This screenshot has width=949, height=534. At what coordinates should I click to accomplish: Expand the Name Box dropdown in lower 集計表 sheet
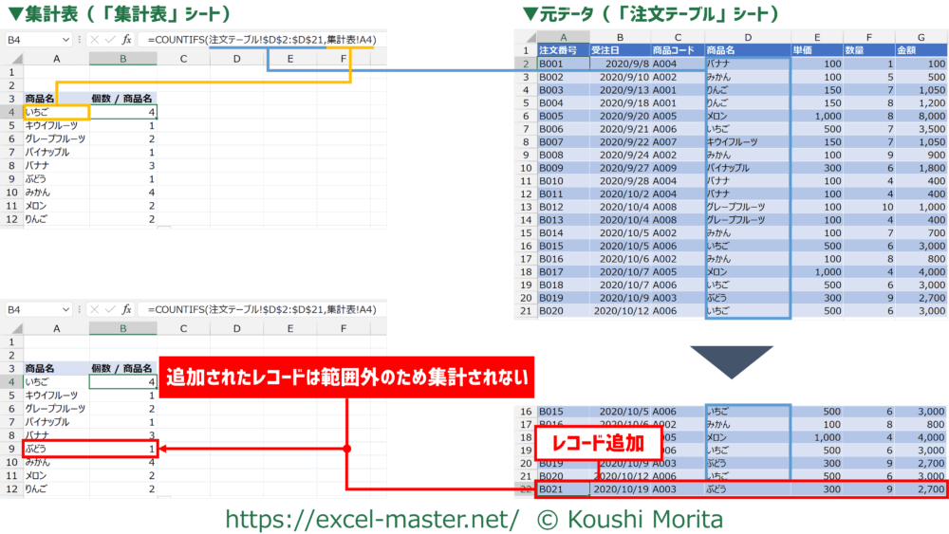pyautogui.click(x=65, y=310)
